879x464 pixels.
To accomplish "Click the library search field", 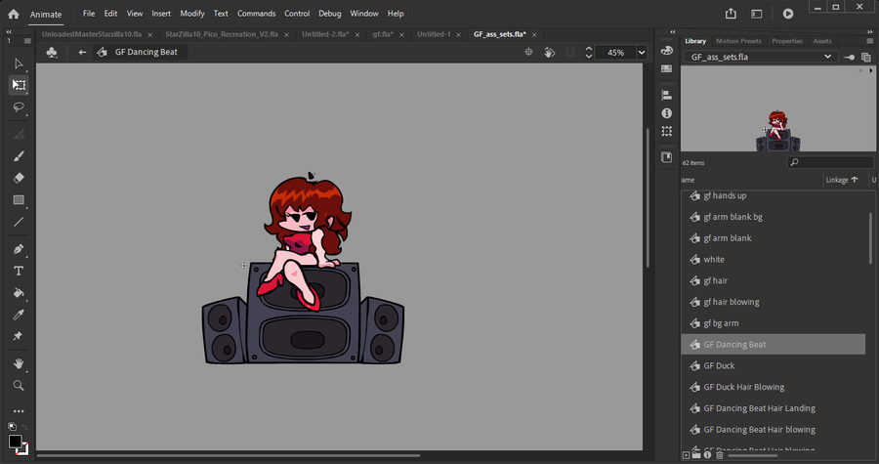I will [829, 162].
